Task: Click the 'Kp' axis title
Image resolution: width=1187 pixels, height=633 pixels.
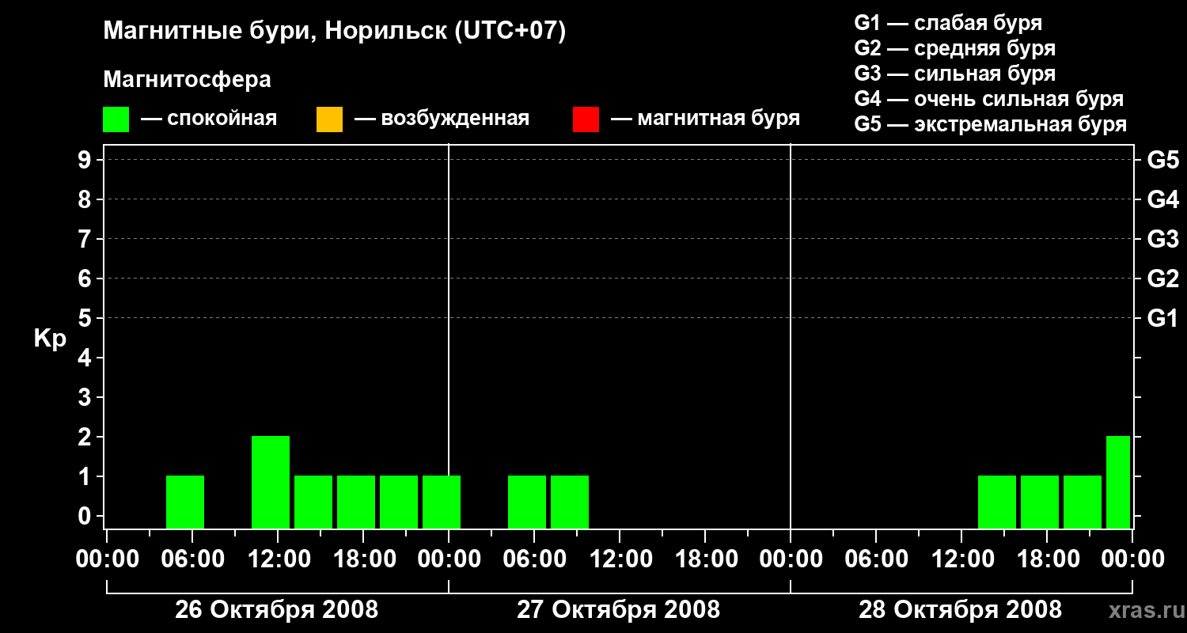Action: click(50, 339)
